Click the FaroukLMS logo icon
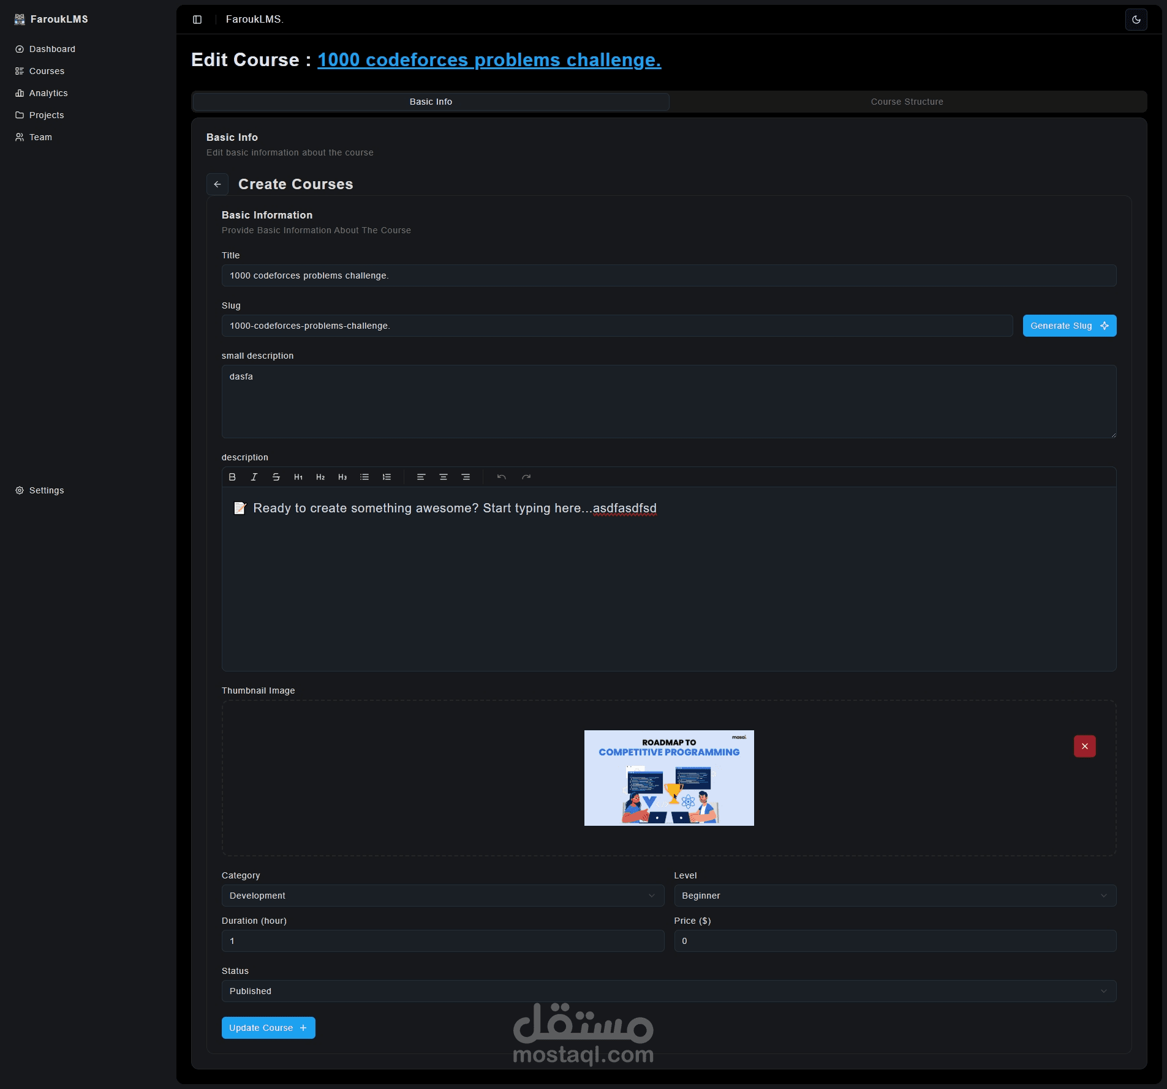This screenshot has height=1089, width=1167. pyautogui.click(x=20, y=19)
